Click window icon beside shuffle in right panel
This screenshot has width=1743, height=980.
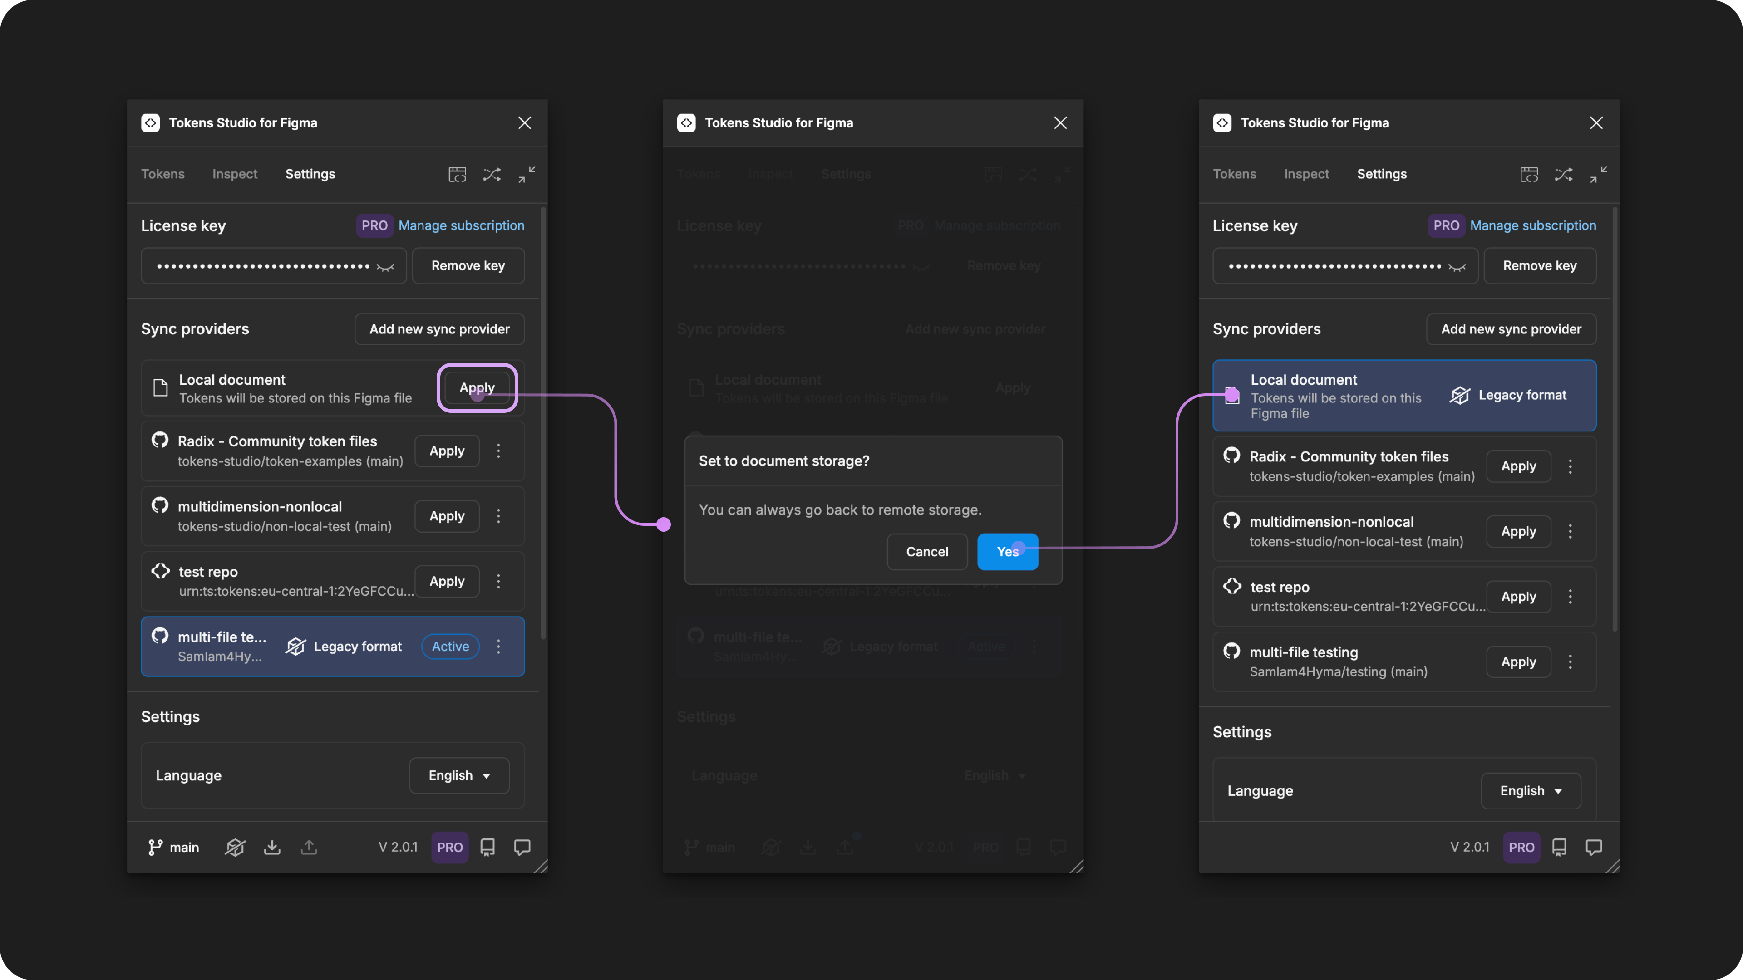tap(1529, 175)
